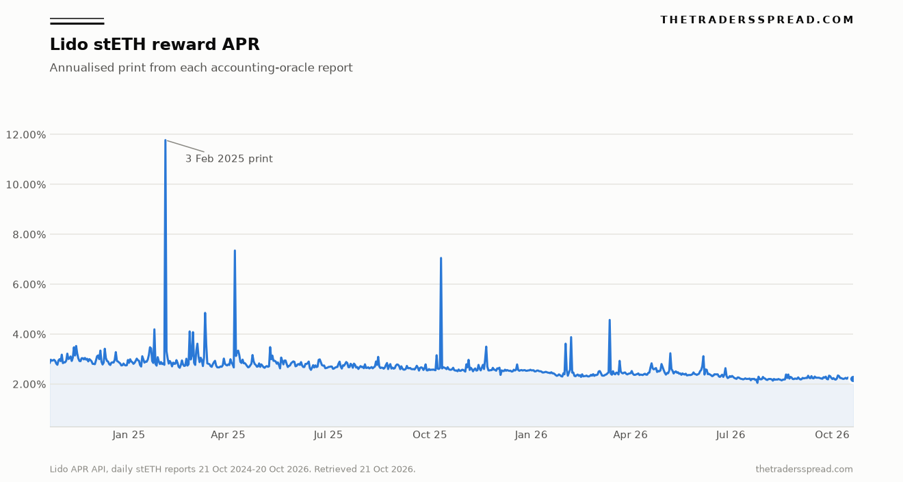Click the THETRADERSSPREAD.COM header text
Viewport: 903px width, 482px height.
pyautogui.click(x=757, y=21)
